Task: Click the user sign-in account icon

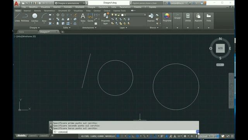Action: (x=169, y=3)
